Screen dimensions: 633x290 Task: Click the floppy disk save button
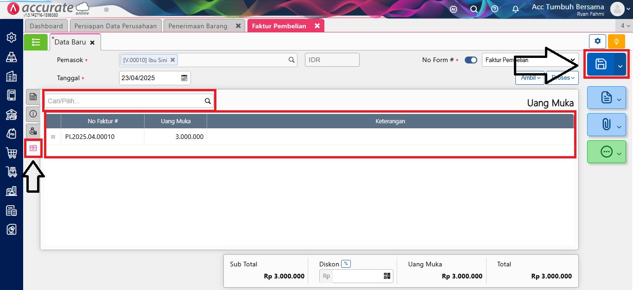point(601,64)
